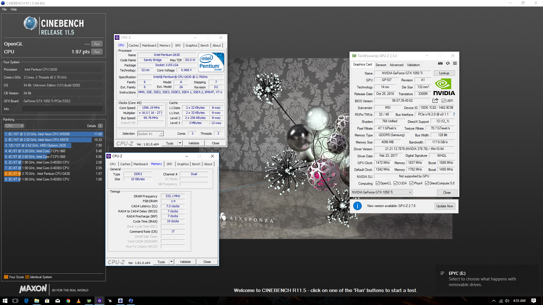Open Task View on the taskbar
This screenshot has width=543, height=305.
pos(15,301)
